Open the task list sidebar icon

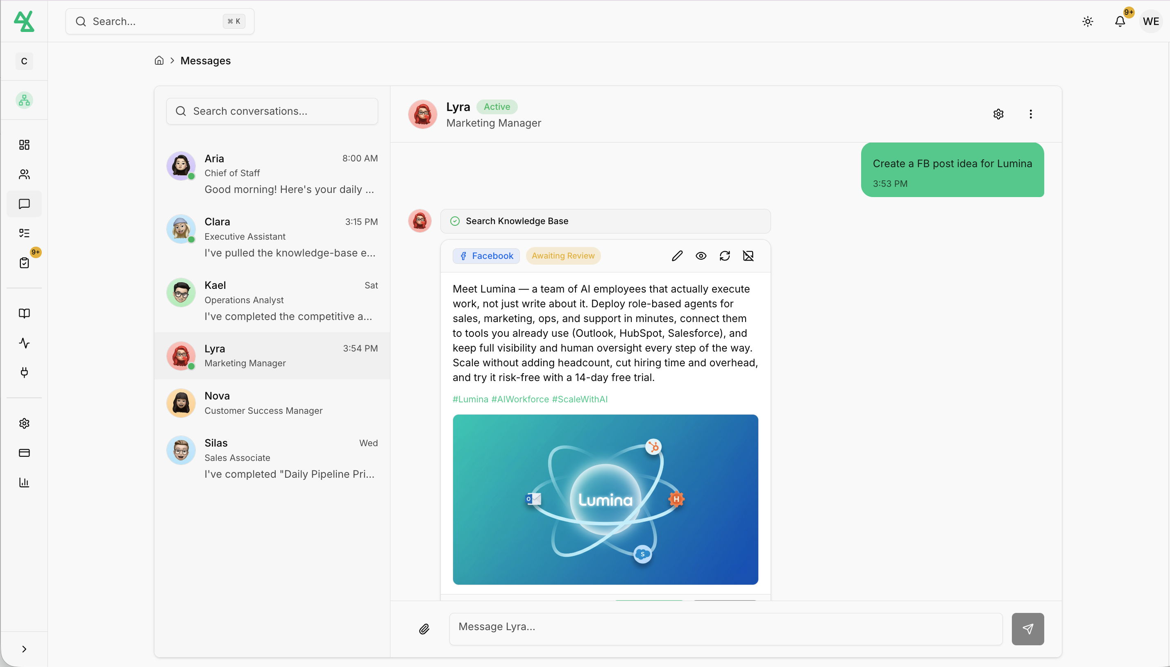(24, 233)
